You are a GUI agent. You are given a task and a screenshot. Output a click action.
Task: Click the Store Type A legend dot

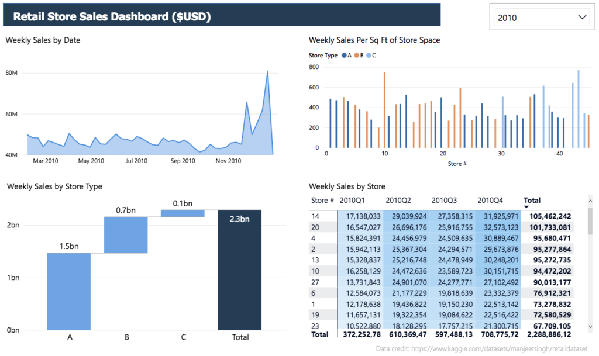coord(344,55)
